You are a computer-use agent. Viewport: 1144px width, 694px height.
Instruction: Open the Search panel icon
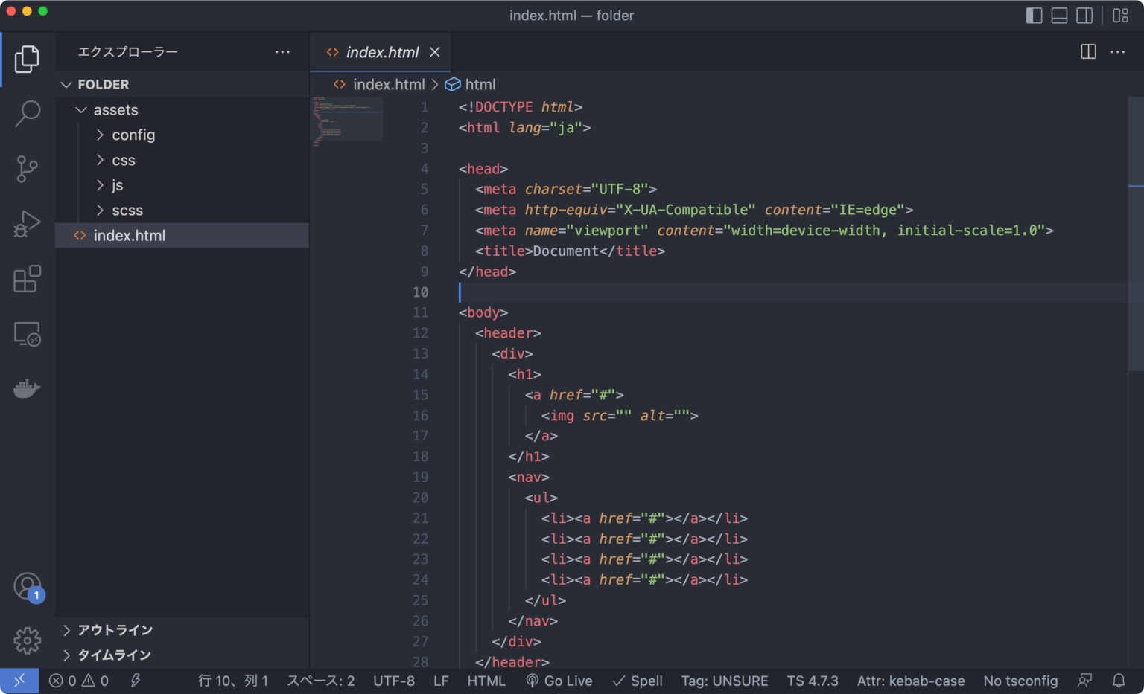28,113
